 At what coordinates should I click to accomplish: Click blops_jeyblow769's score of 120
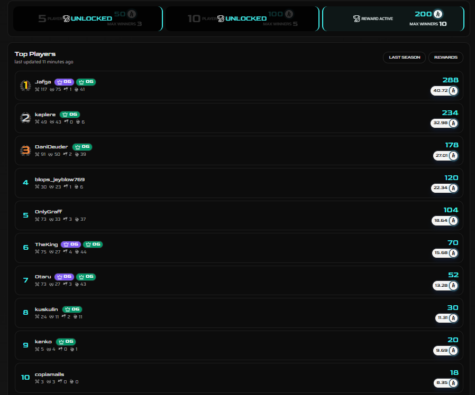pyautogui.click(x=451, y=178)
